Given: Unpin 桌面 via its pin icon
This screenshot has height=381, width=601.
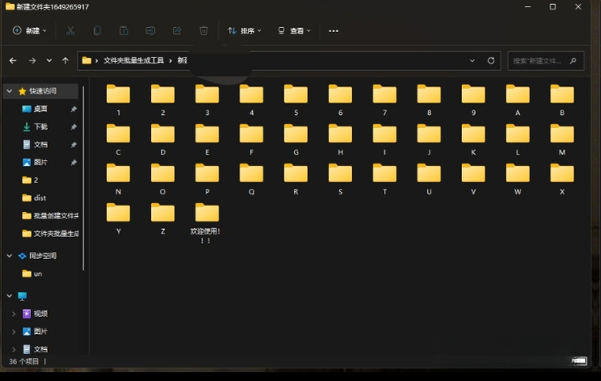Looking at the screenshot, I should pos(73,109).
